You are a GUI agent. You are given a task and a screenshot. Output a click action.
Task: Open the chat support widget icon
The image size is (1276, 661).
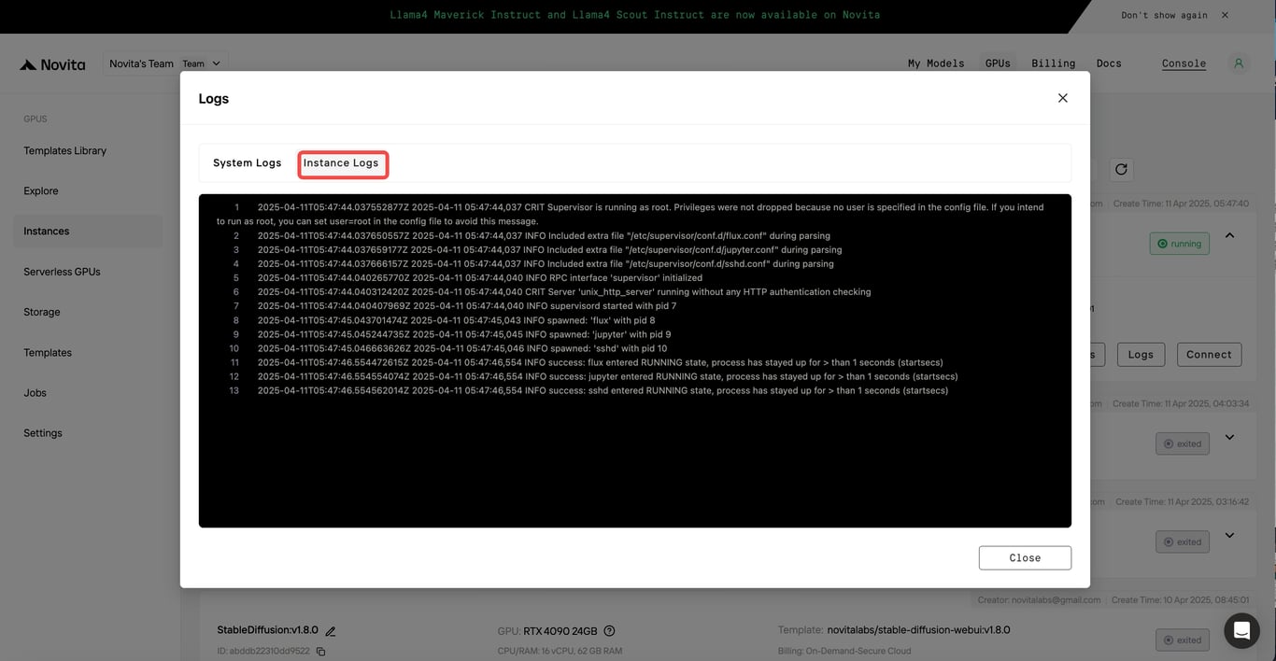1241,630
